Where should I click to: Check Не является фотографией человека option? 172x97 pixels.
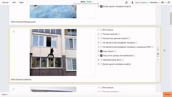[101, 43]
